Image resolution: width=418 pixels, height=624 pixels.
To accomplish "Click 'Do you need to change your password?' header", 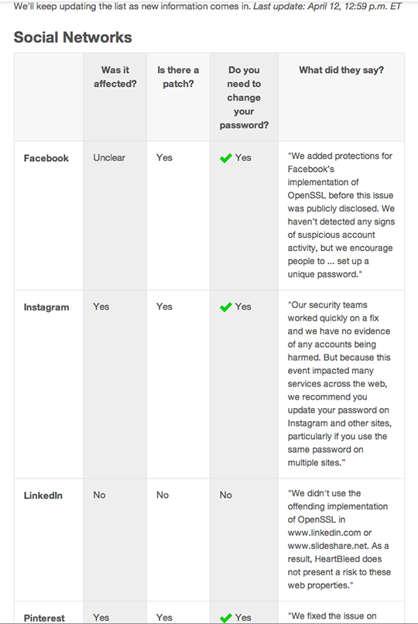I will point(244,98).
